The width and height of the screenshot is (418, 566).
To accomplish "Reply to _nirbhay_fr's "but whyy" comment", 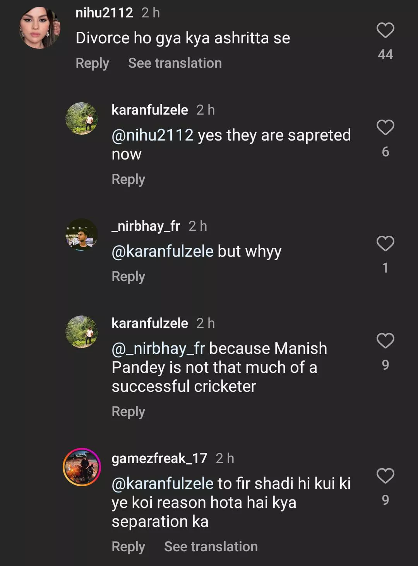I will pyautogui.click(x=128, y=276).
